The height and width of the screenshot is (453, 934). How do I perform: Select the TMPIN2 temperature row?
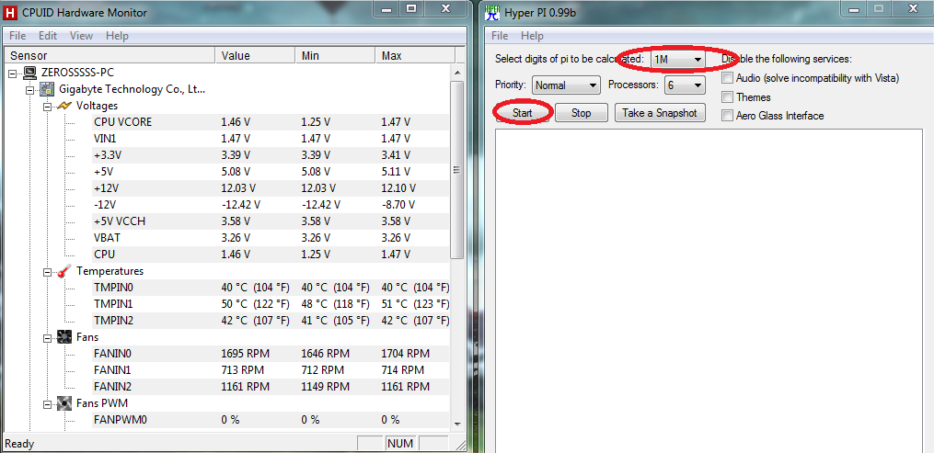click(x=271, y=321)
